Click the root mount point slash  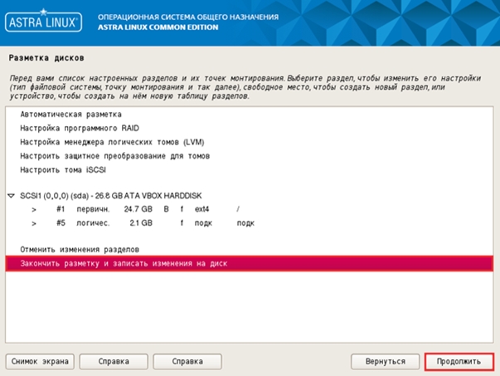[238, 209]
